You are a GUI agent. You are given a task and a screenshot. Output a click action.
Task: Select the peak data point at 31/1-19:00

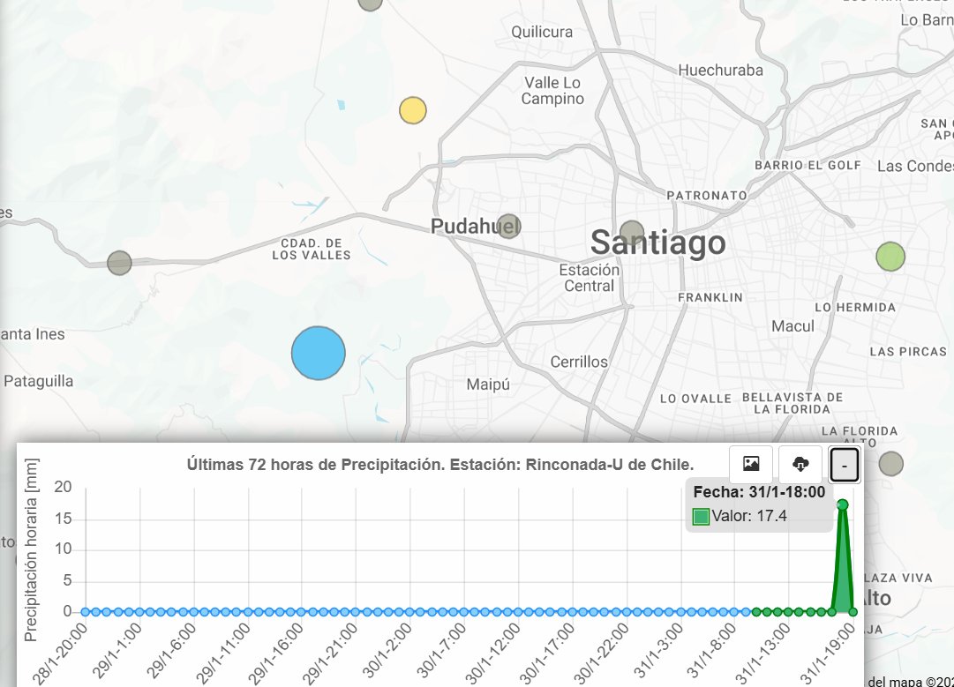click(841, 503)
